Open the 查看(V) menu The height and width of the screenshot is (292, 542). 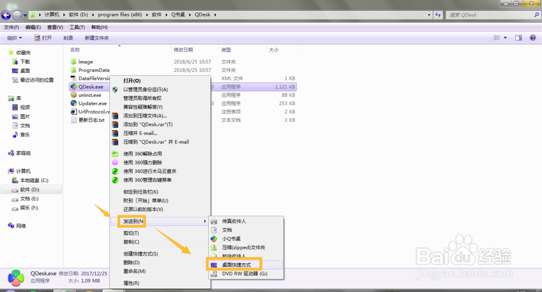pyautogui.click(x=55, y=27)
